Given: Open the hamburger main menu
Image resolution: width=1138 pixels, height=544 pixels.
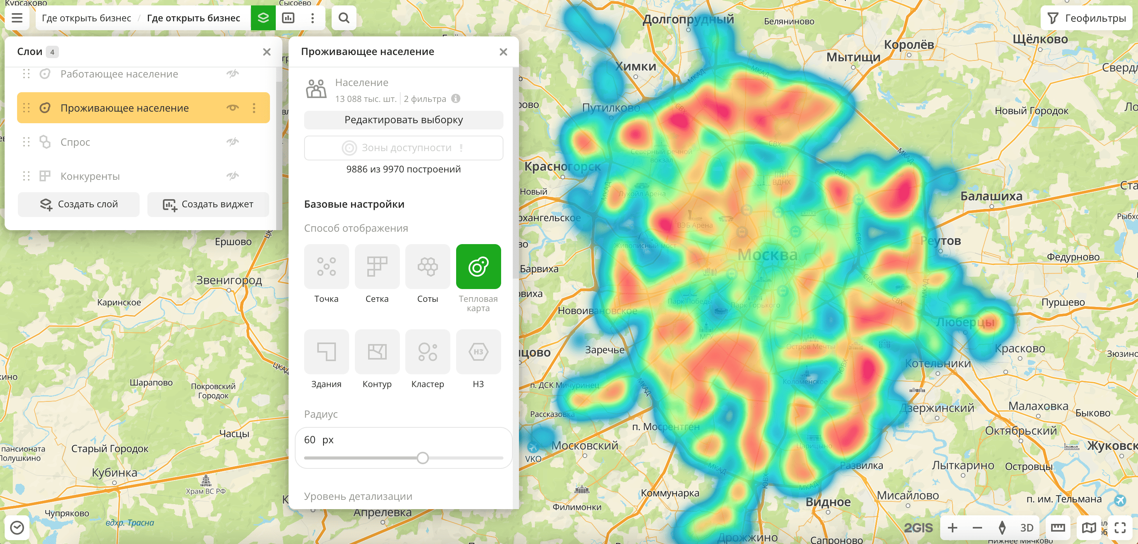Looking at the screenshot, I should (x=17, y=18).
